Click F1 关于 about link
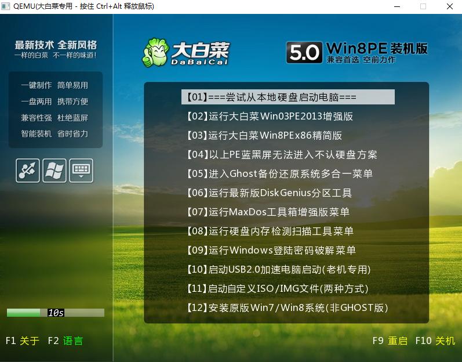 click(x=23, y=341)
